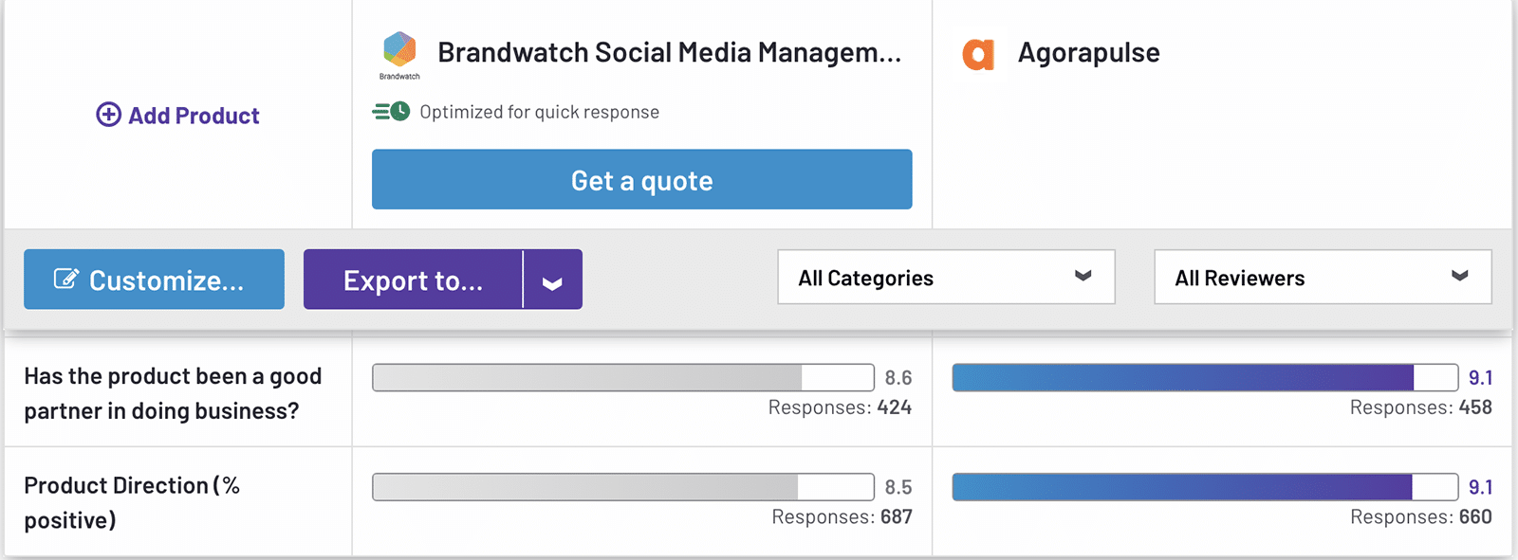Select 'Responses: 687' text
This screenshot has height=560, width=1518.
[842, 516]
